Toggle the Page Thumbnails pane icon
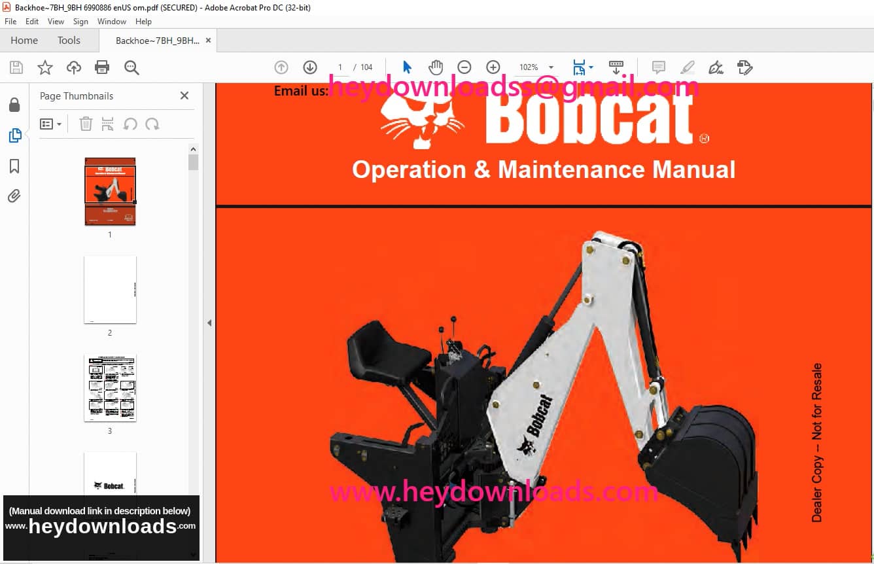Viewport: 874px width, 564px height. (14, 135)
